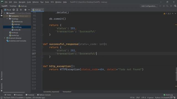This screenshot has height=99, width=177.
Task: Click the Run play icon
Action: tap(160, 6)
